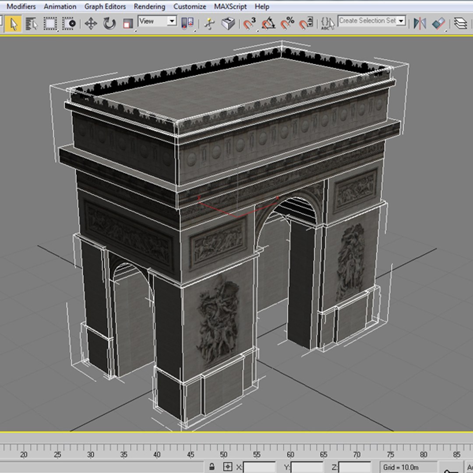This screenshot has width=473, height=473.
Task: Toggle the 3D Snaps magnet
Action: (250, 24)
